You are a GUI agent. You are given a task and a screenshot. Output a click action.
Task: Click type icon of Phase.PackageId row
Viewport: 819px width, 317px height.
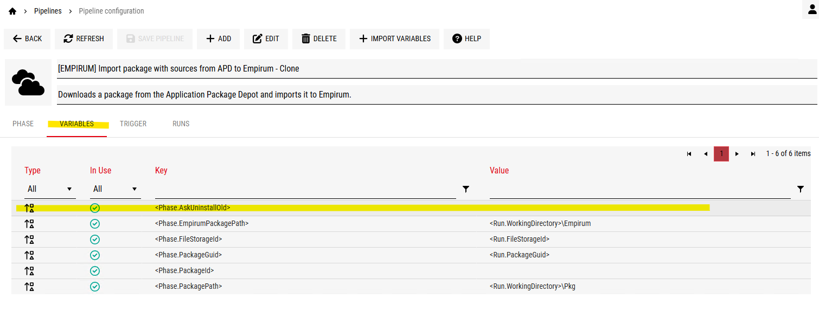[x=29, y=271]
